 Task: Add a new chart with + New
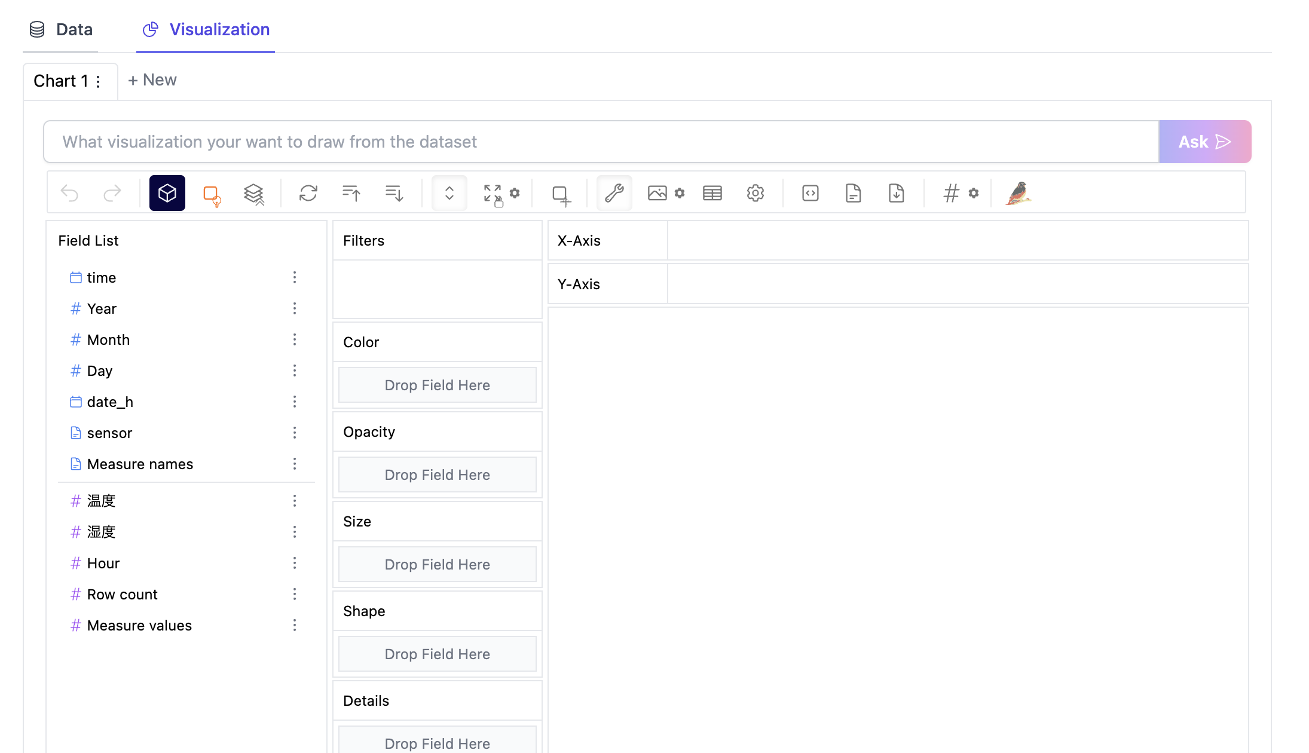click(x=152, y=80)
